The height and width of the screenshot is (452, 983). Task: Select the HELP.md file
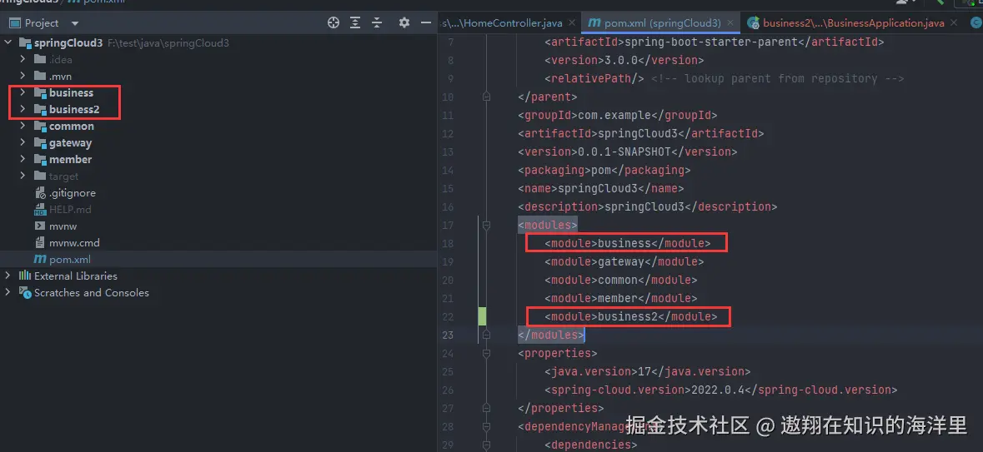70,210
